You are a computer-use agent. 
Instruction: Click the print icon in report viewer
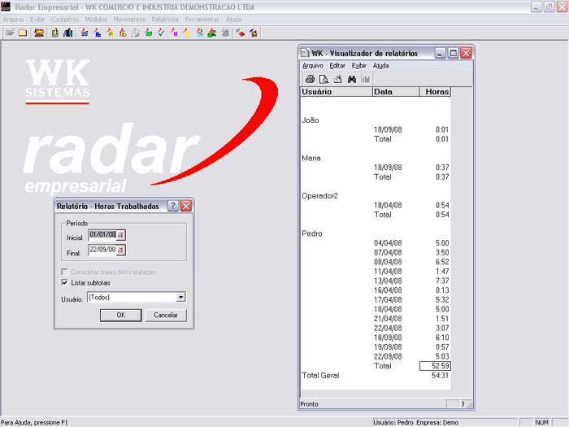(x=310, y=79)
